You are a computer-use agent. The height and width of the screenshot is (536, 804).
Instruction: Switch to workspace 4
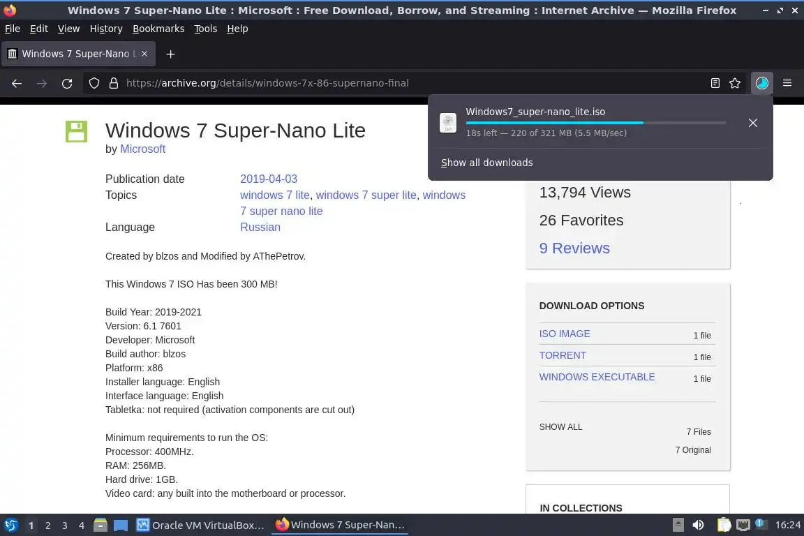pyautogui.click(x=82, y=526)
